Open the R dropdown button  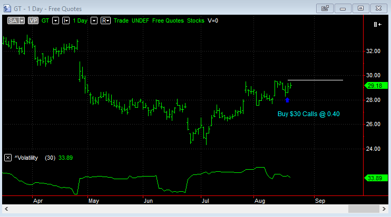[x=105, y=20]
